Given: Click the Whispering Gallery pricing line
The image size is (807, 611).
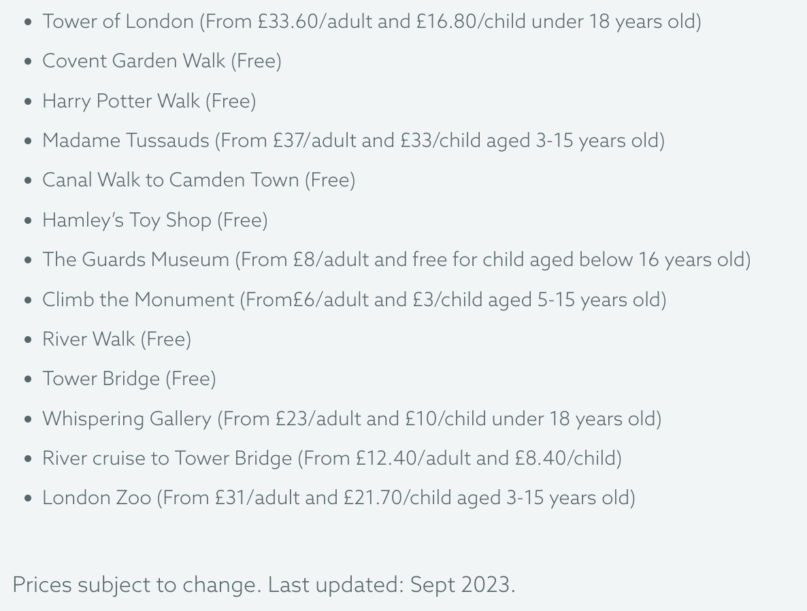Looking at the screenshot, I should (x=352, y=419).
